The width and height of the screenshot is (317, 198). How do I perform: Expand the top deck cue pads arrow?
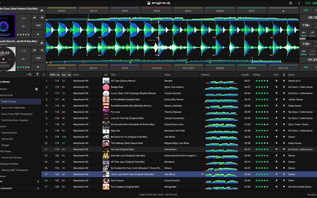(283, 11)
